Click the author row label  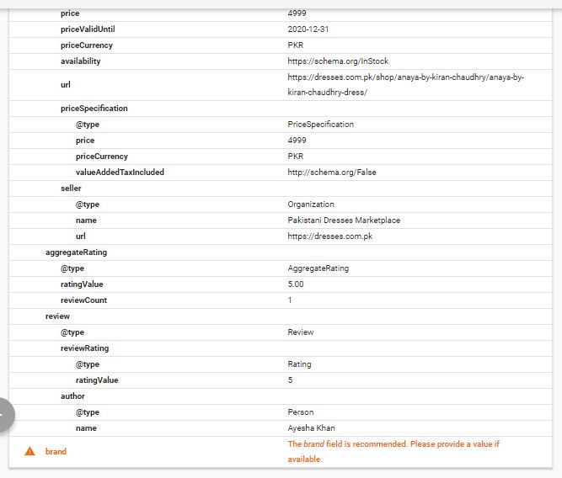tap(72, 396)
